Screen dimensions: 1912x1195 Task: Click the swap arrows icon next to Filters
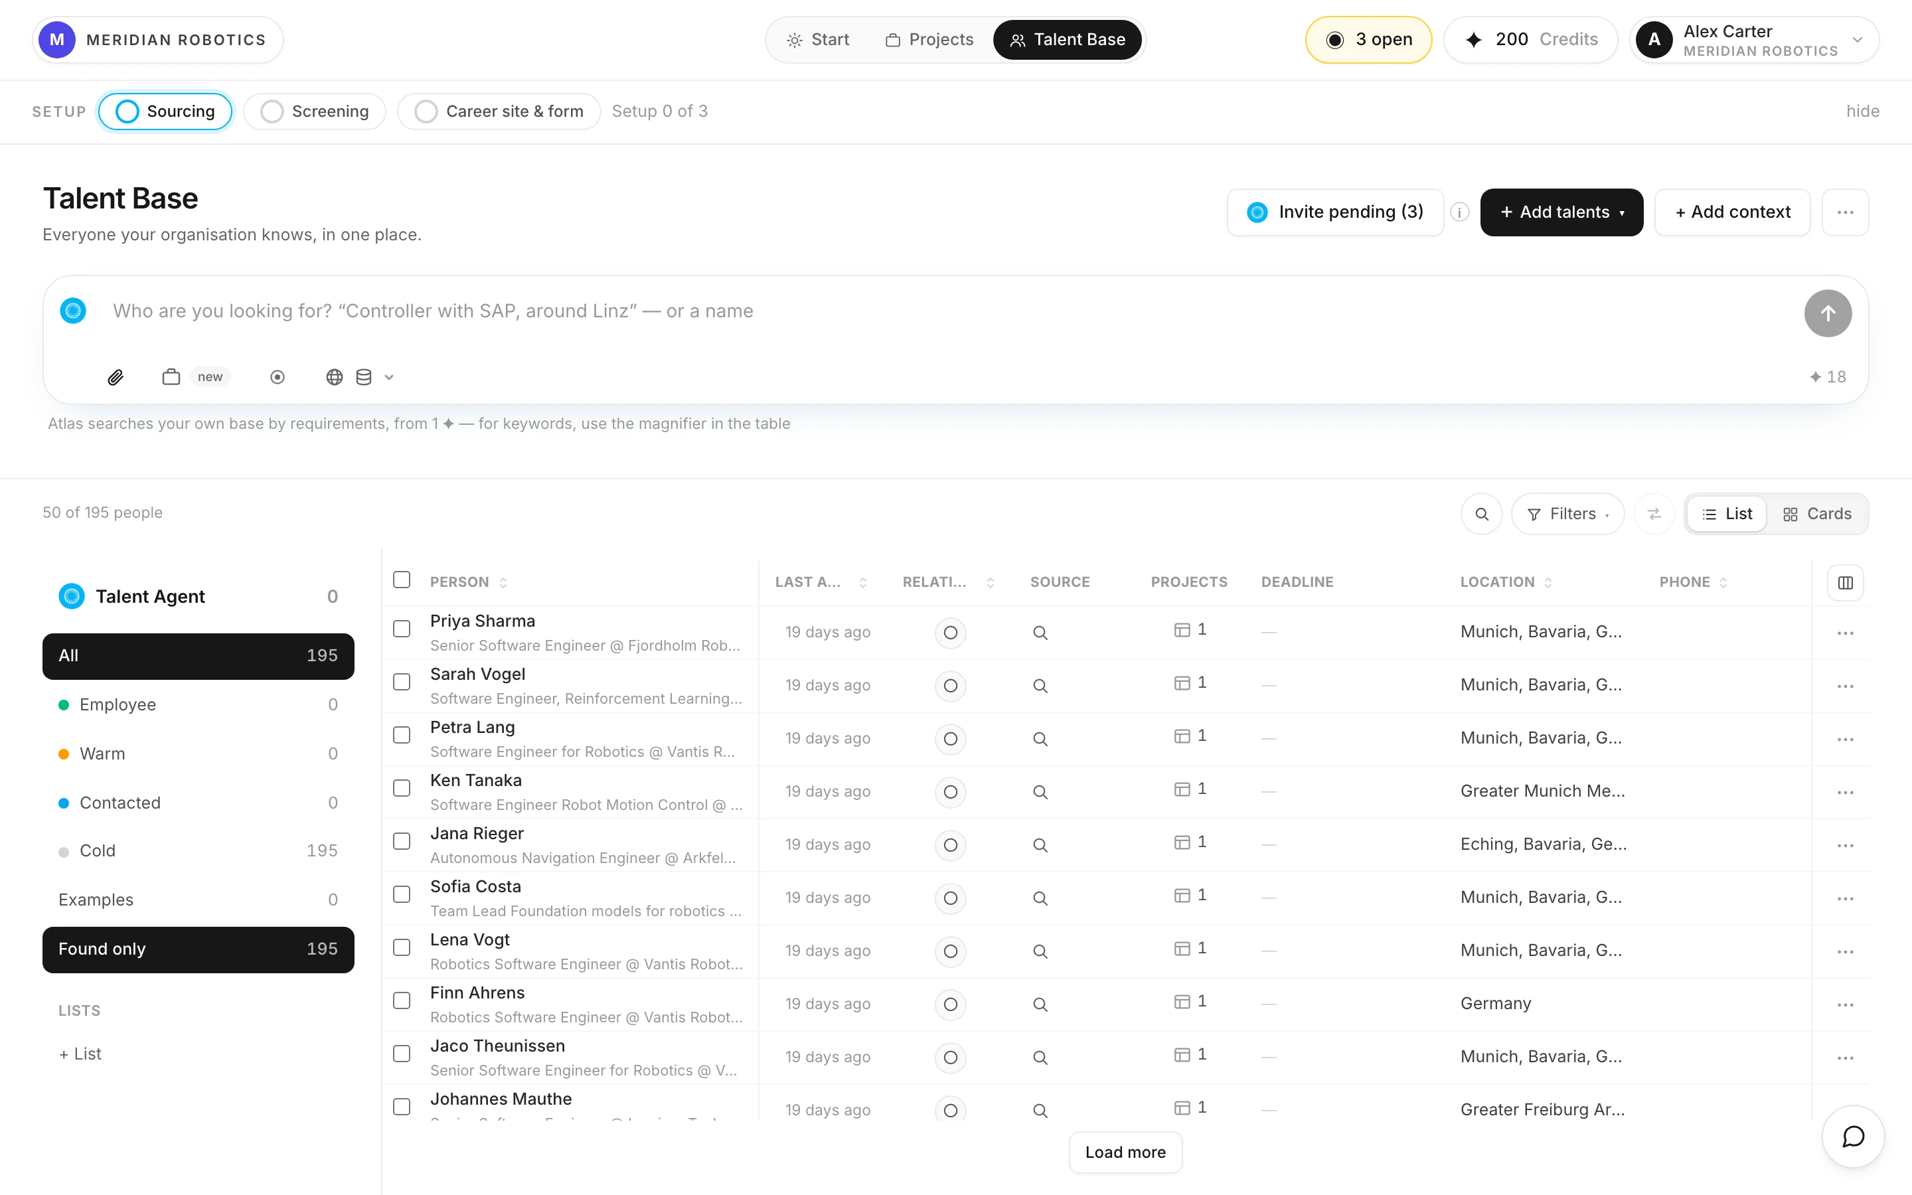[1654, 514]
